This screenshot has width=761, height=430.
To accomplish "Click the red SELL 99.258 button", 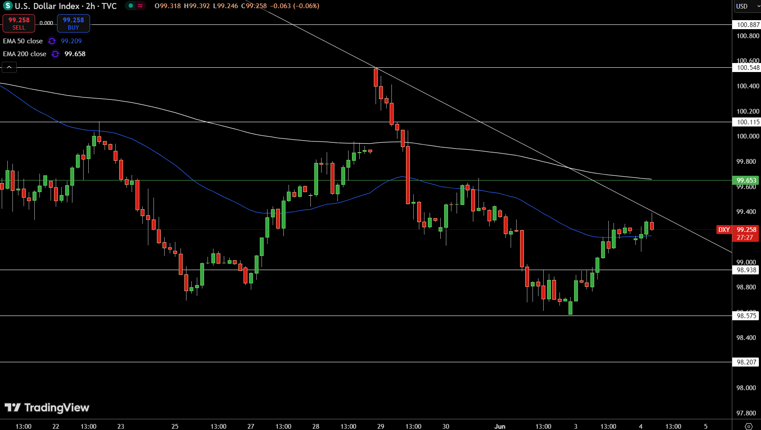I will point(19,23).
